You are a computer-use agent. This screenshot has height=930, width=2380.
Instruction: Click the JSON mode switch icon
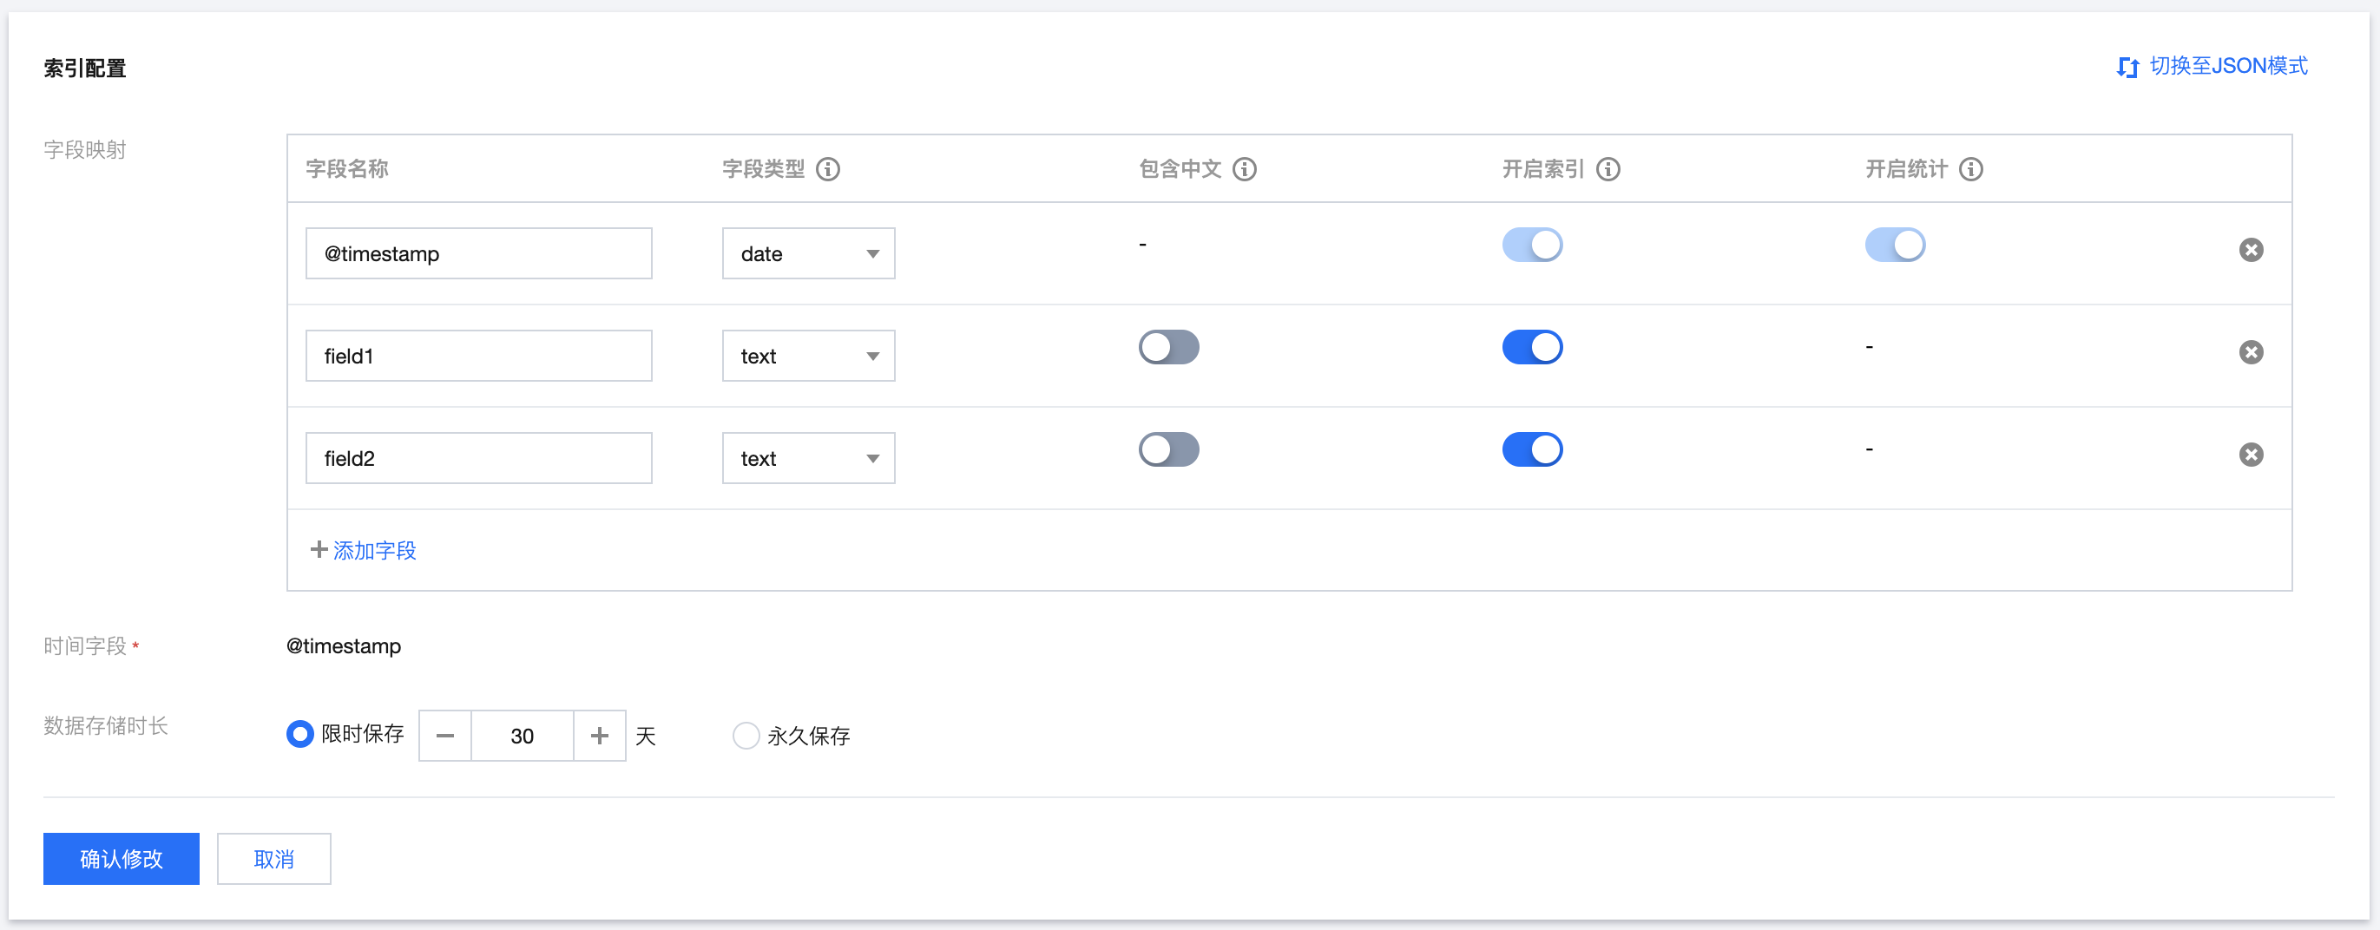[x=2127, y=68]
